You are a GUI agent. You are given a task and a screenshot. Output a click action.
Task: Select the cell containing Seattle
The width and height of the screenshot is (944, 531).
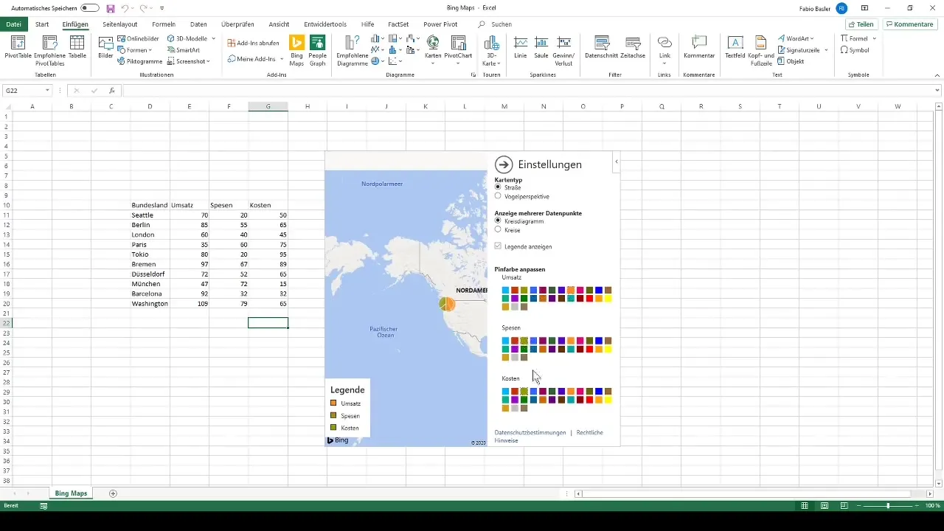coord(150,215)
